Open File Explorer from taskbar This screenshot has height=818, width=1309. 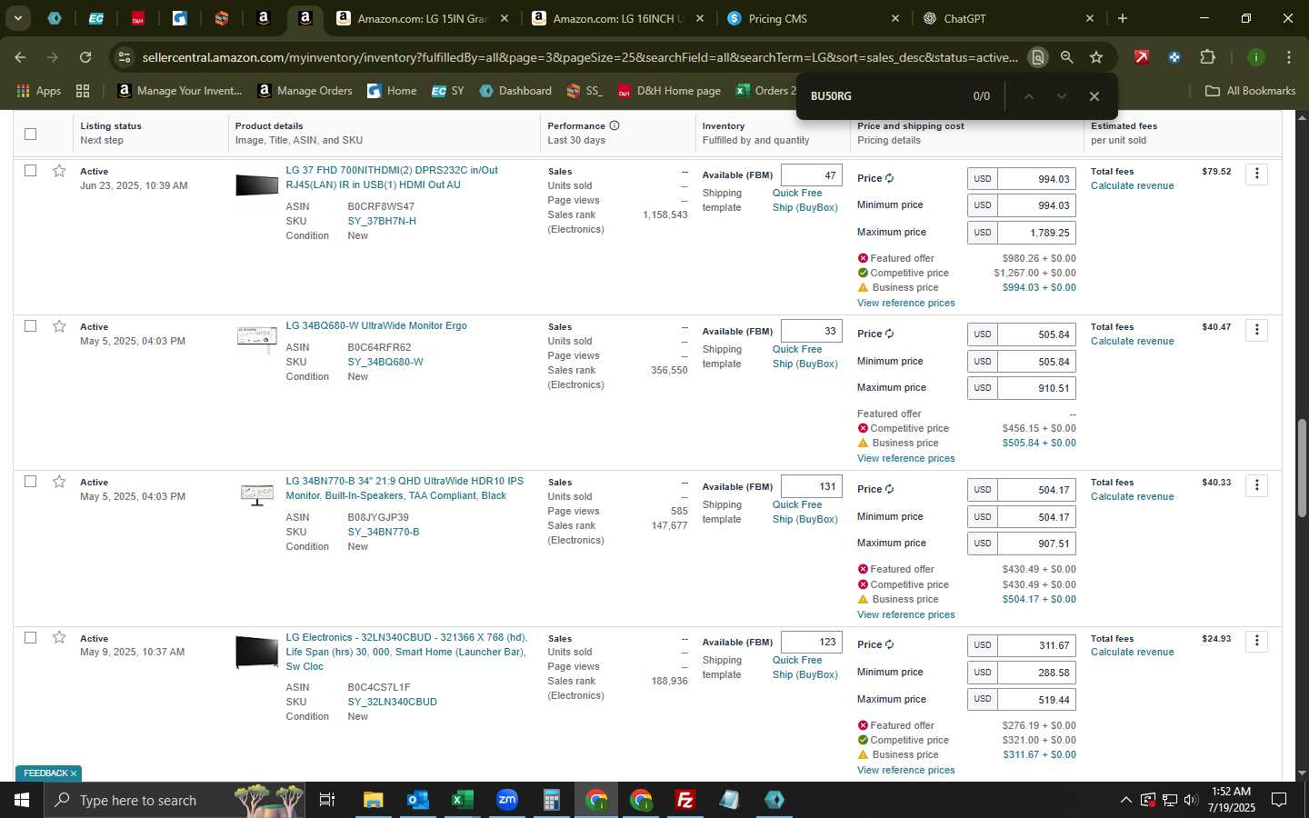point(373,800)
